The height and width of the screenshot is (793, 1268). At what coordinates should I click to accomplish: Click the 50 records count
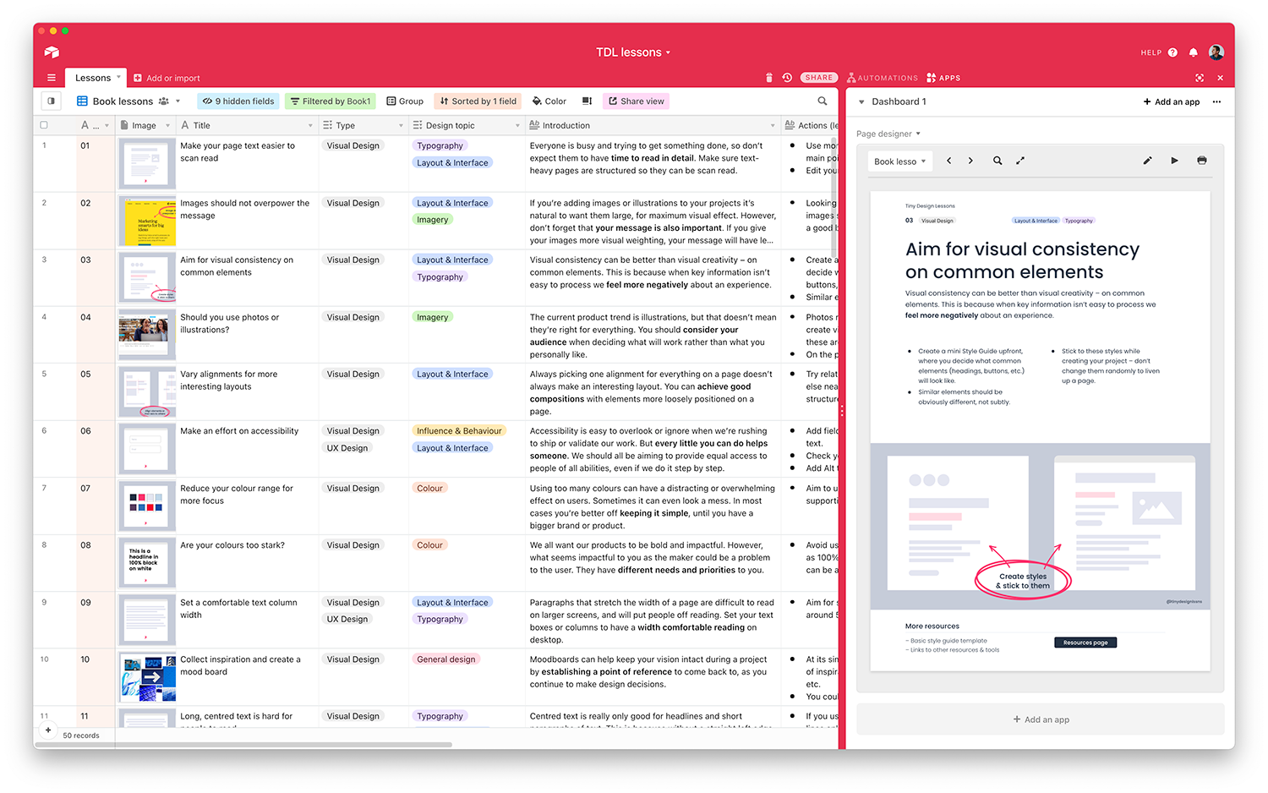coord(81,736)
